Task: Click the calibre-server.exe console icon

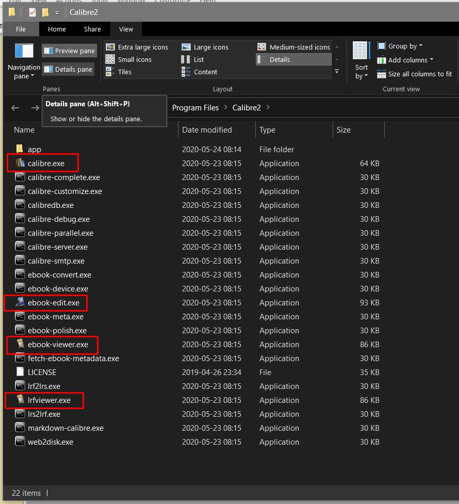Action: [20, 247]
